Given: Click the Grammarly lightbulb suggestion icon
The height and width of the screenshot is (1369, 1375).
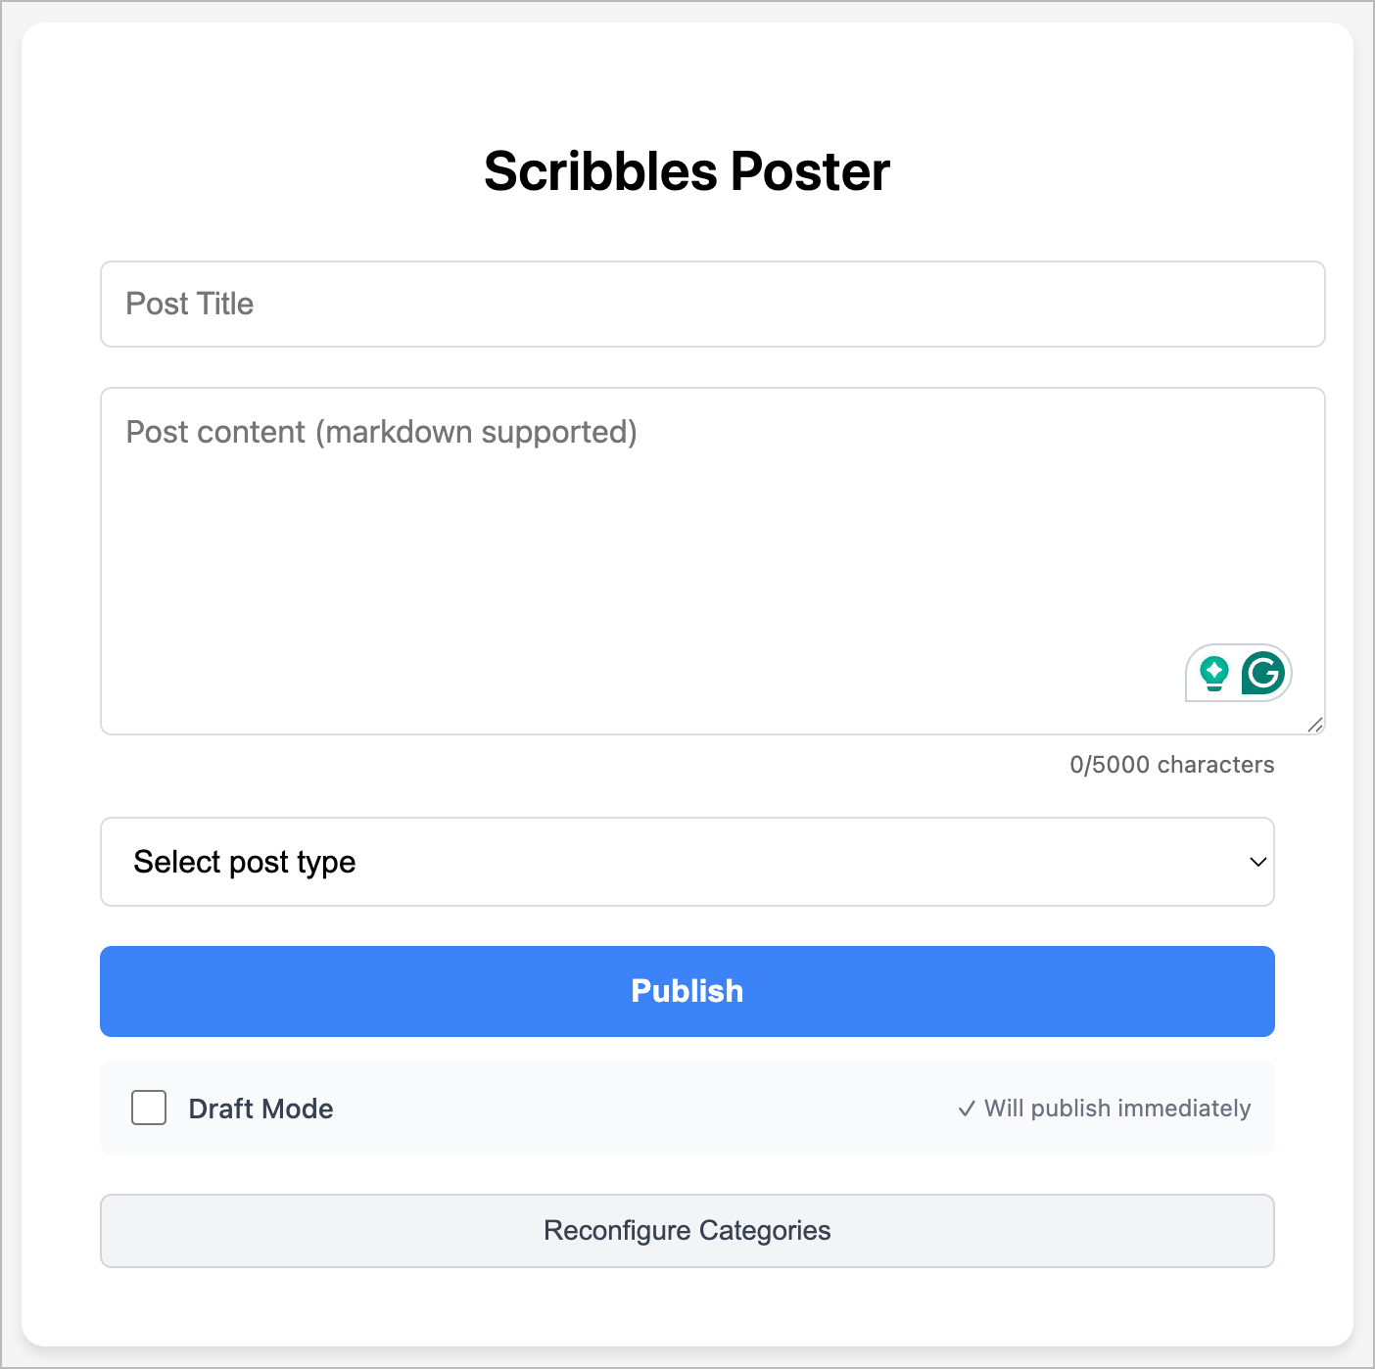Looking at the screenshot, I should click(1214, 673).
